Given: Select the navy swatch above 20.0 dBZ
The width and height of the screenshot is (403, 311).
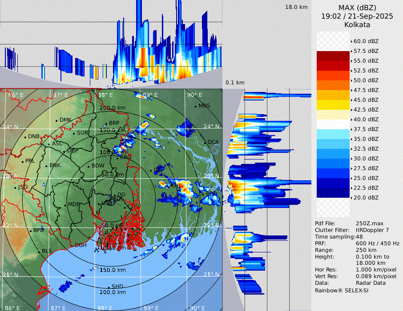Looking at the screenshot, I should [334, 192].
